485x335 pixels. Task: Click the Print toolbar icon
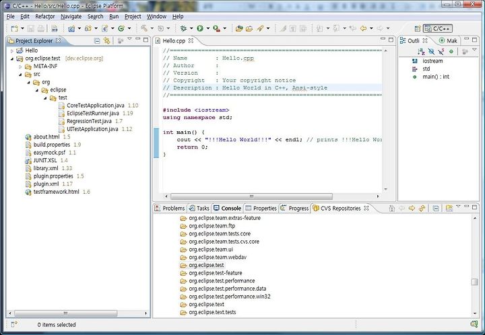40,28
